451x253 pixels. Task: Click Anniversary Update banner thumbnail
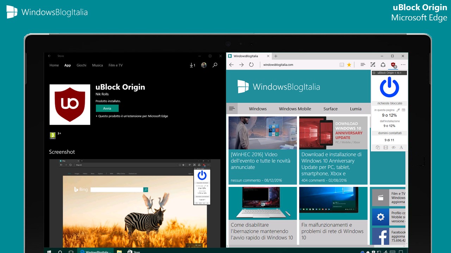click(333, 133)
